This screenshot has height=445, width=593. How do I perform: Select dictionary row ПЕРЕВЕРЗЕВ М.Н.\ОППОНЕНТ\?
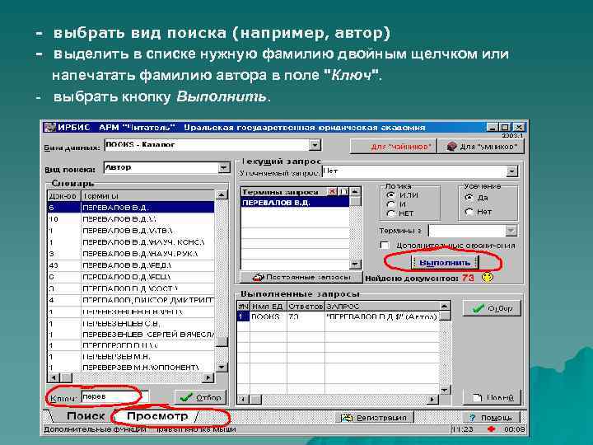[x=131, y=368]
